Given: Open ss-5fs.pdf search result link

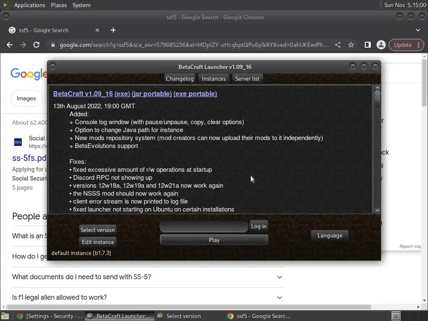Looking at the screenshot, I should [x=30, y=158].
